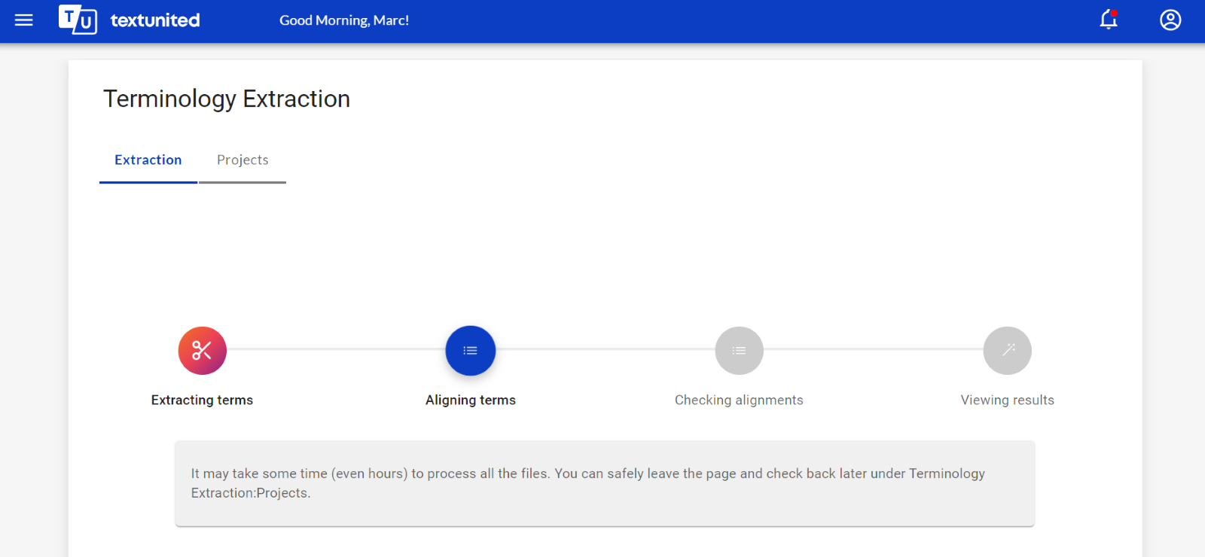1205x557 pixels.
Task: Select the Extracting terms step label
Action: click(x=202, y=400)
